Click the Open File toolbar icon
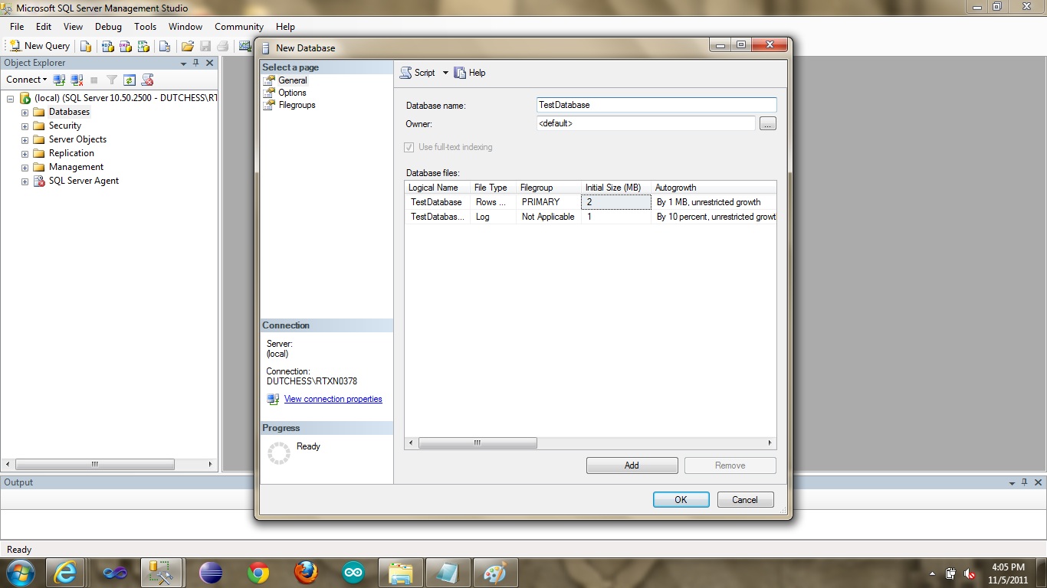The width and height of the screenshot is (1047, 588). 189,46
